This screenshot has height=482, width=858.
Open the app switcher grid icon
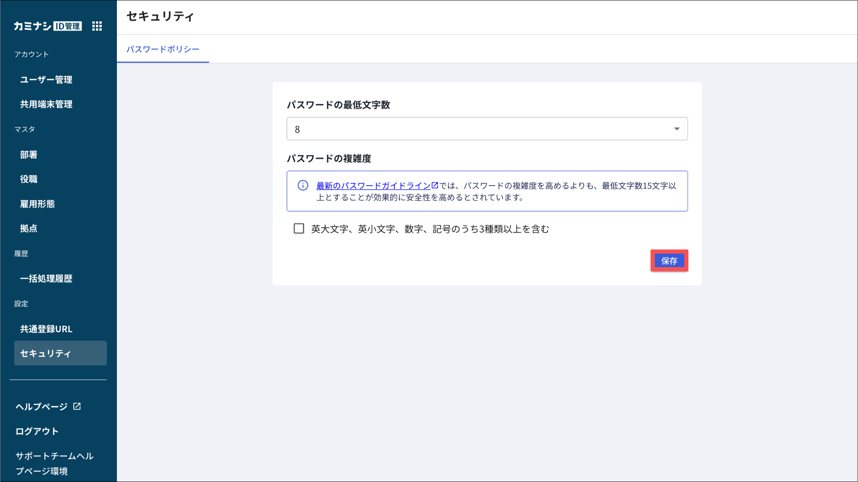(x=97, y=26)
